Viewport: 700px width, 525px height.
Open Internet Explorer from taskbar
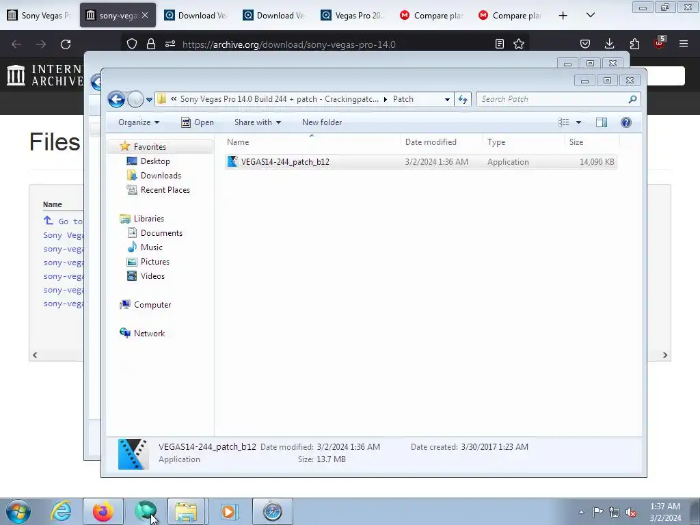point(61,511)
